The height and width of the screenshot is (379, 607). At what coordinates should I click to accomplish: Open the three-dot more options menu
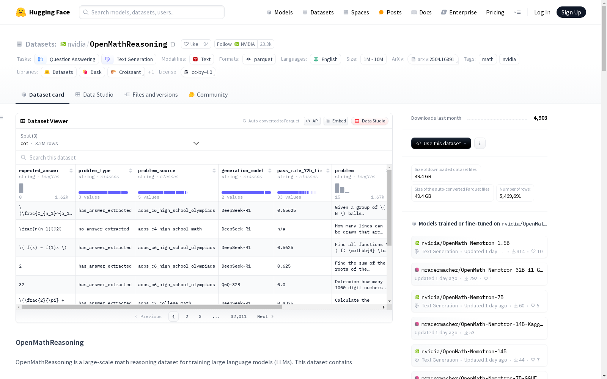pos(480,143)
